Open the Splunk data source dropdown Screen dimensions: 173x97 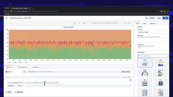coord(14,72)
